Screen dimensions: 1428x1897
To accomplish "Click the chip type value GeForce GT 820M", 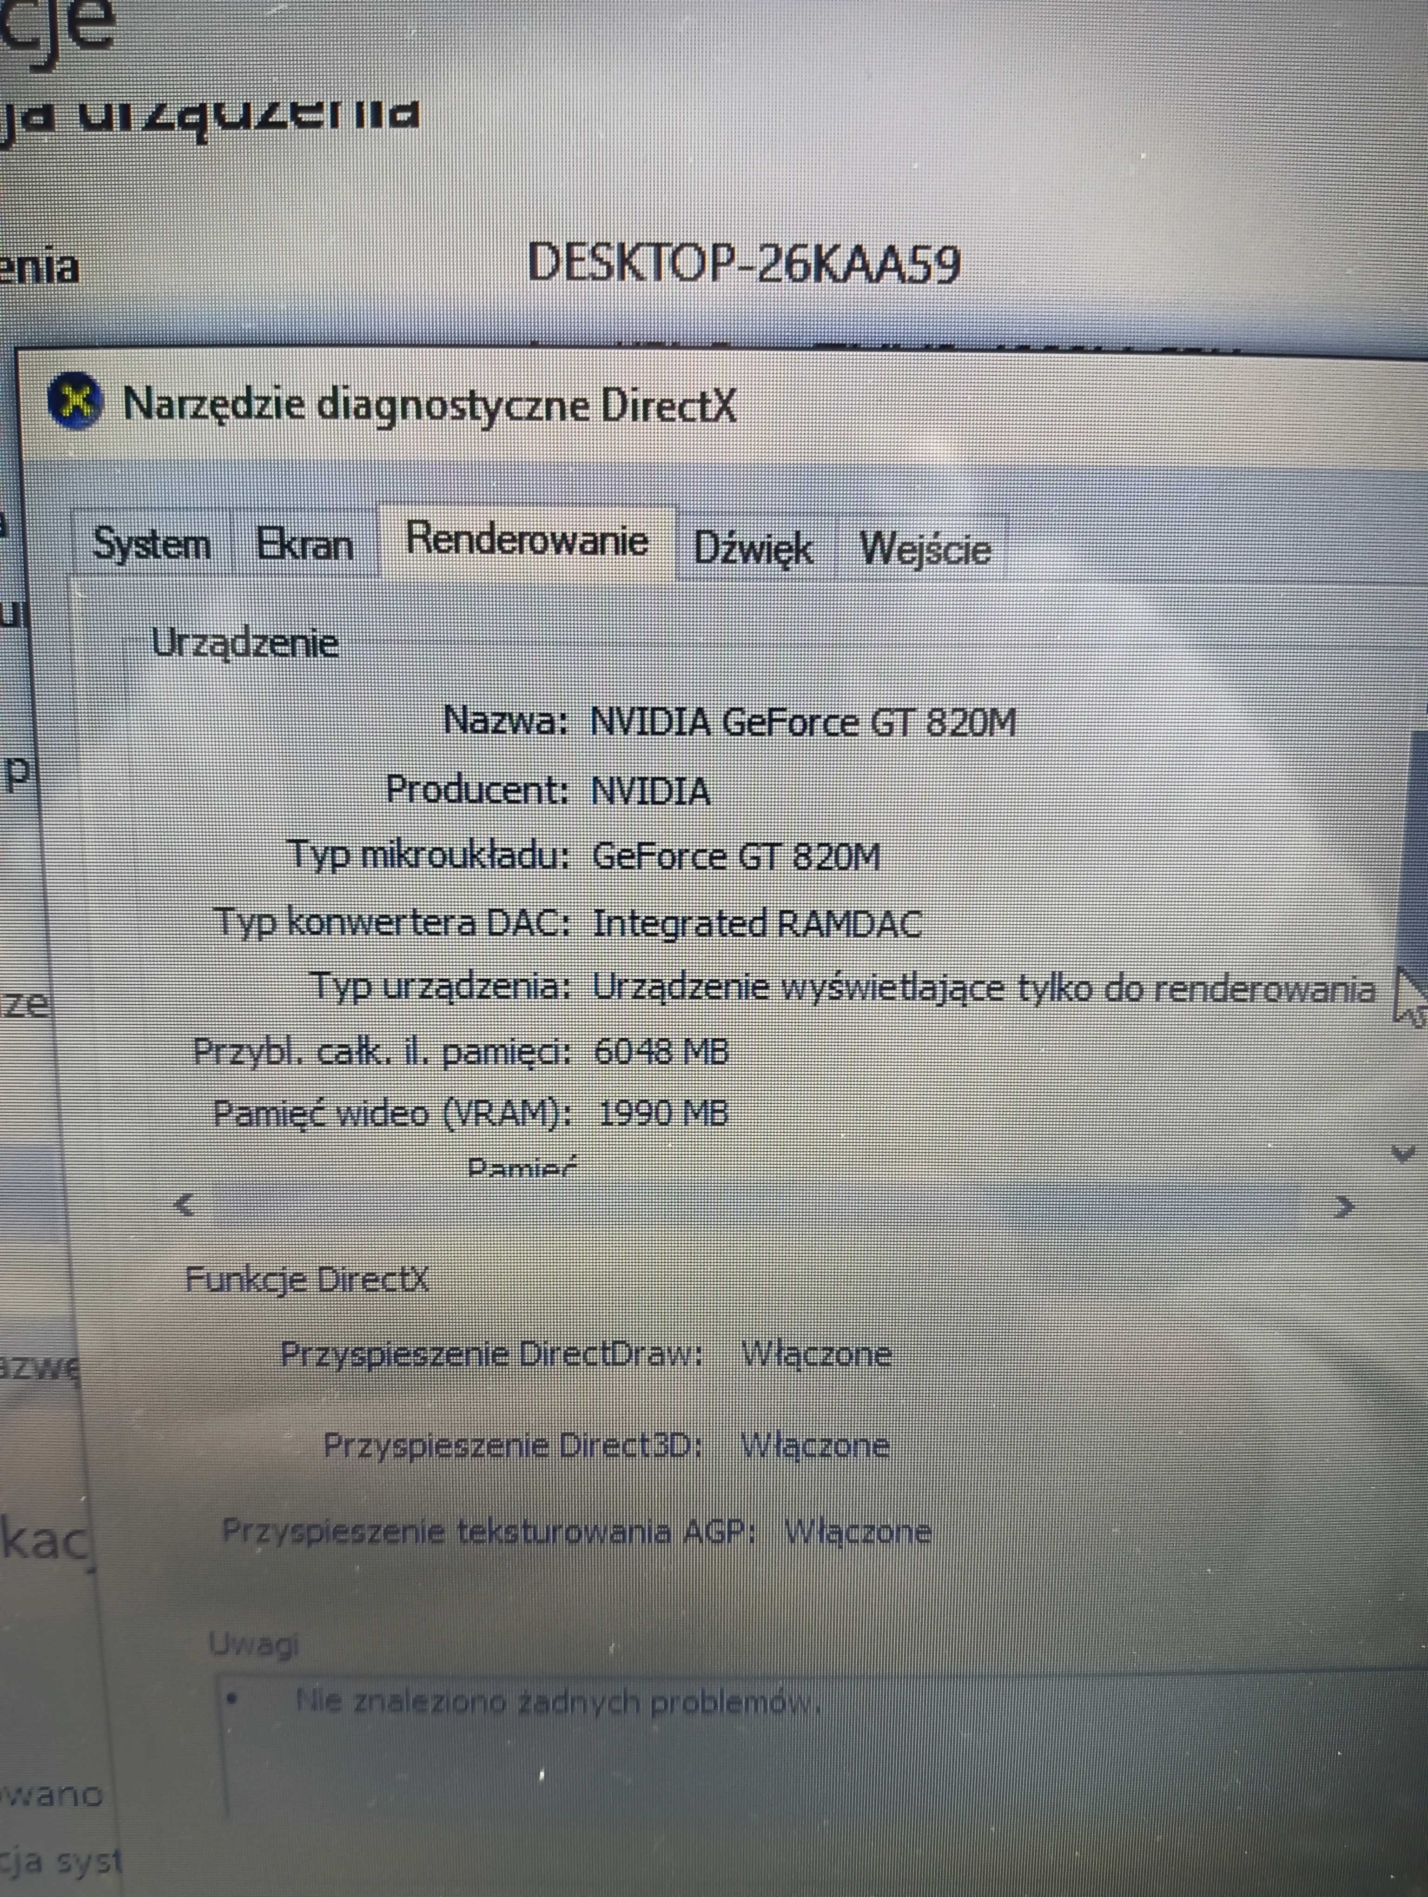I will click(736, 856).
